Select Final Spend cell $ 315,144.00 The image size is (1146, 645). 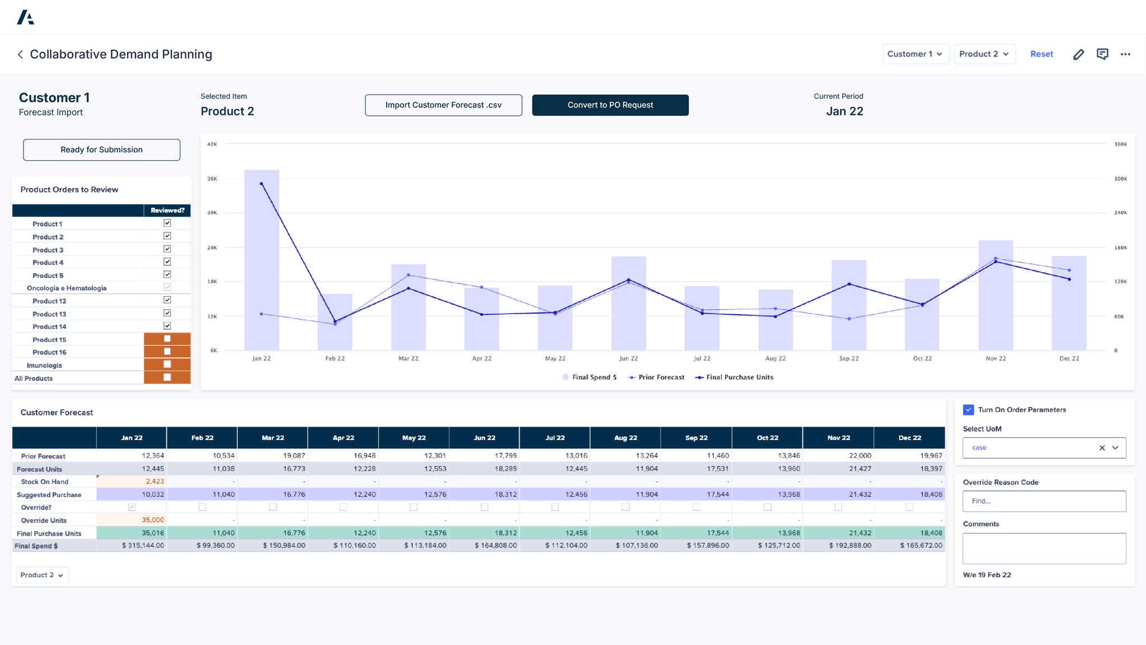pyautogui.click(x=131, y=545)
